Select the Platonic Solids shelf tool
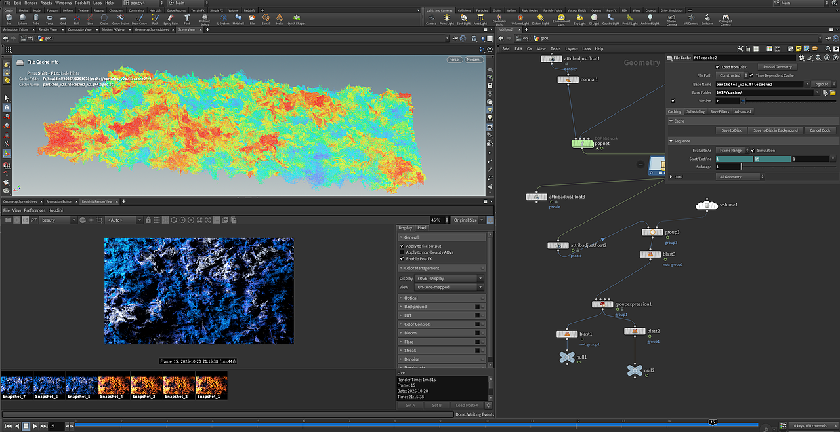 click(205, 20)
